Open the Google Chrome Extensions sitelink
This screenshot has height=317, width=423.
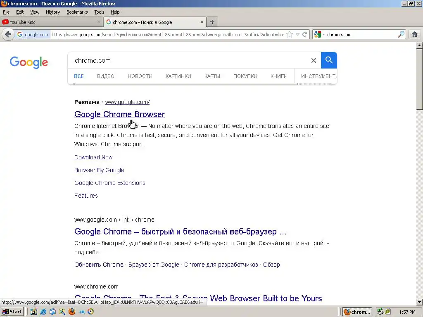[110, 183]
